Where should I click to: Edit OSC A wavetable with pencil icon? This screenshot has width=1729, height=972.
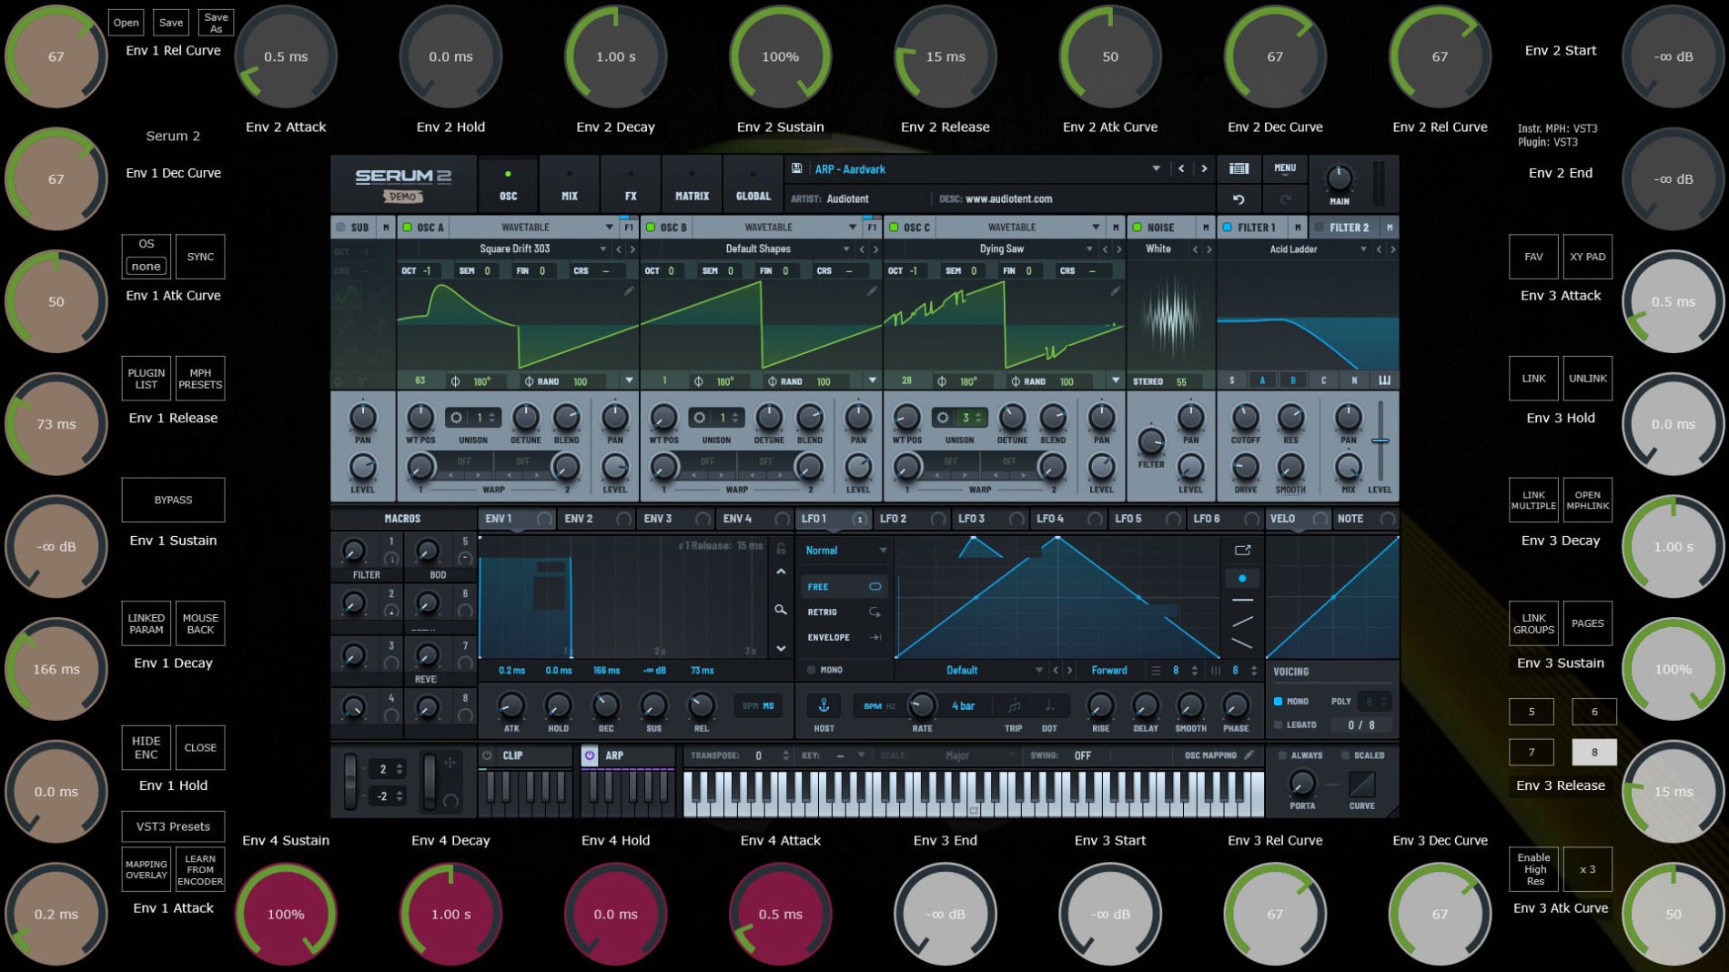pyautogui.click(x=629, y=291)
